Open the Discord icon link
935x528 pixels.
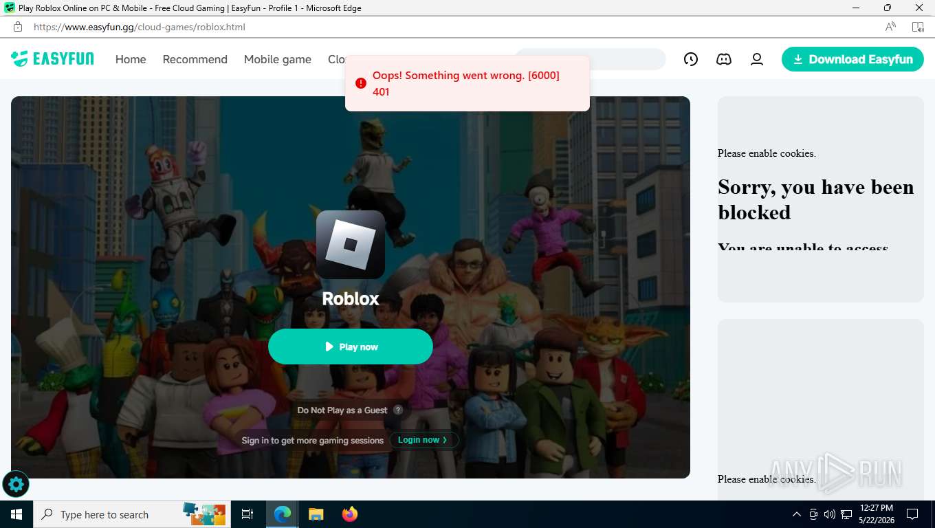click(x=724, y=59)
